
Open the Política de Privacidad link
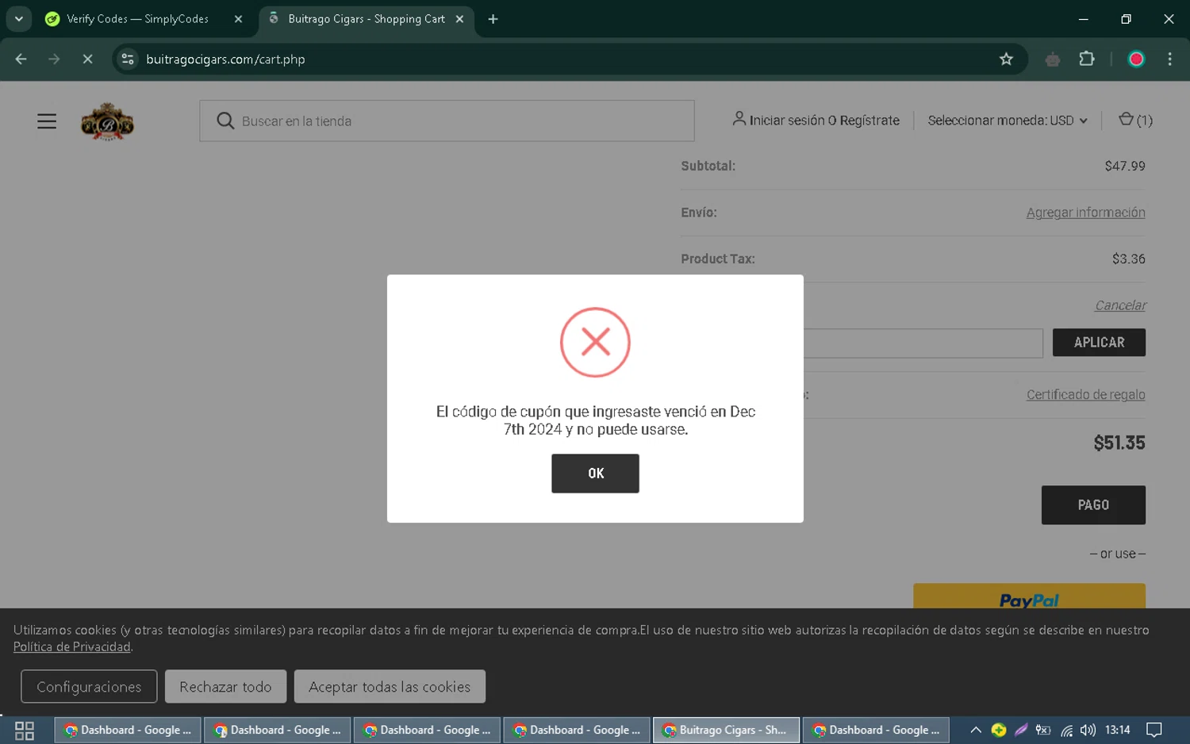pos(72,647)
